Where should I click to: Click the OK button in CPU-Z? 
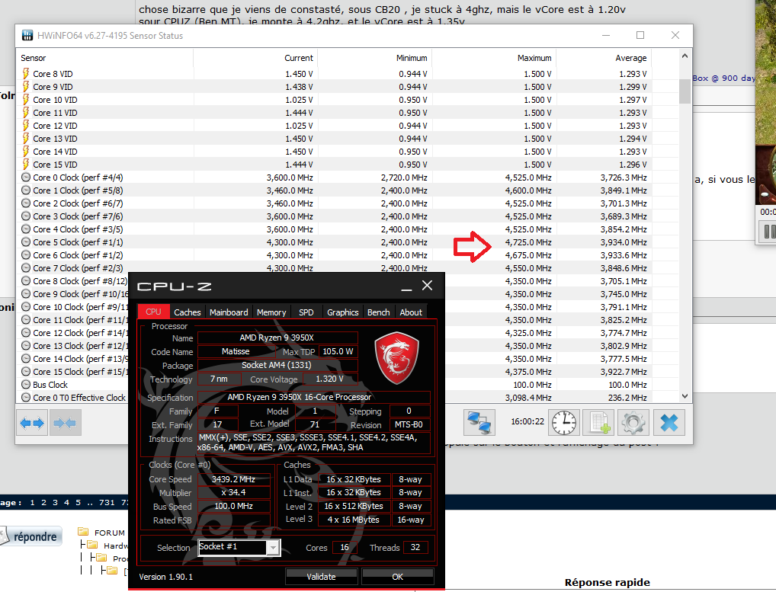[x=397, y=576]
